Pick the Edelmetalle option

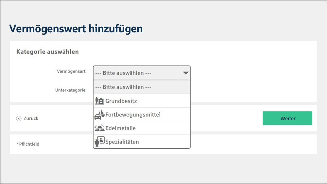pyautogui.click(x=142, y=128)
